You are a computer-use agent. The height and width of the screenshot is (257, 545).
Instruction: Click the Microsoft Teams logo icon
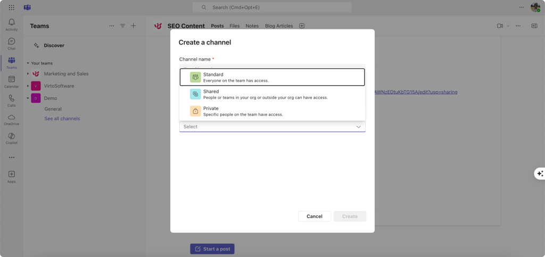click(x=28, y=7)
